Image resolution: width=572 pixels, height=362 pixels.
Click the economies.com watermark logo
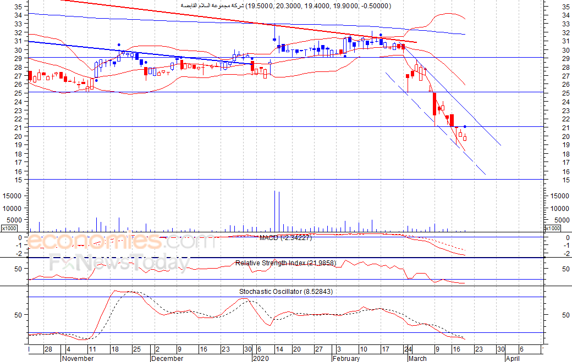pyautogui.click(x=121, y=242)
